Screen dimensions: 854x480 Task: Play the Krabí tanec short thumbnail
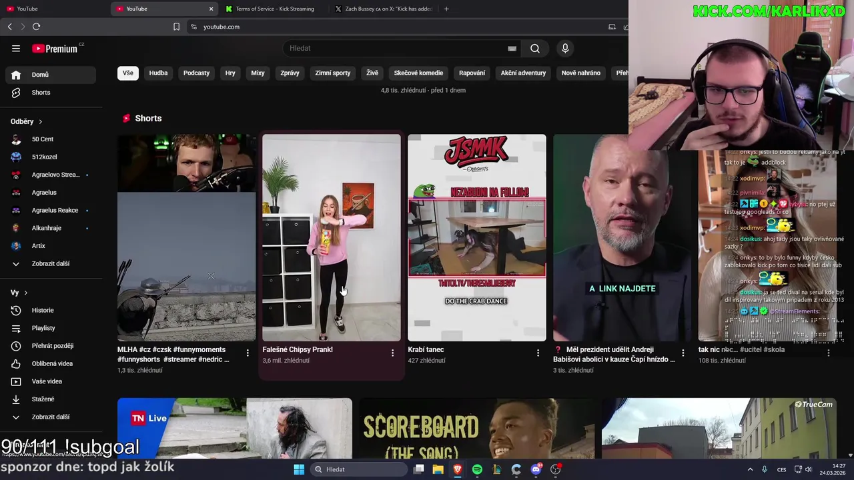click(x=477, y=238)
